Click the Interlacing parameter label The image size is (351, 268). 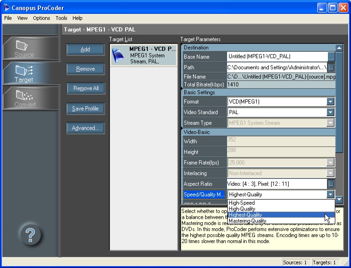[x=195, y=173]
